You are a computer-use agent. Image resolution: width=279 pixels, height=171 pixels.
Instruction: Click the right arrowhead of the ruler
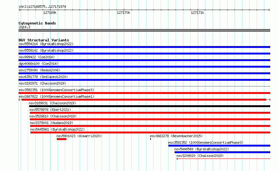(x=269, y=10)
